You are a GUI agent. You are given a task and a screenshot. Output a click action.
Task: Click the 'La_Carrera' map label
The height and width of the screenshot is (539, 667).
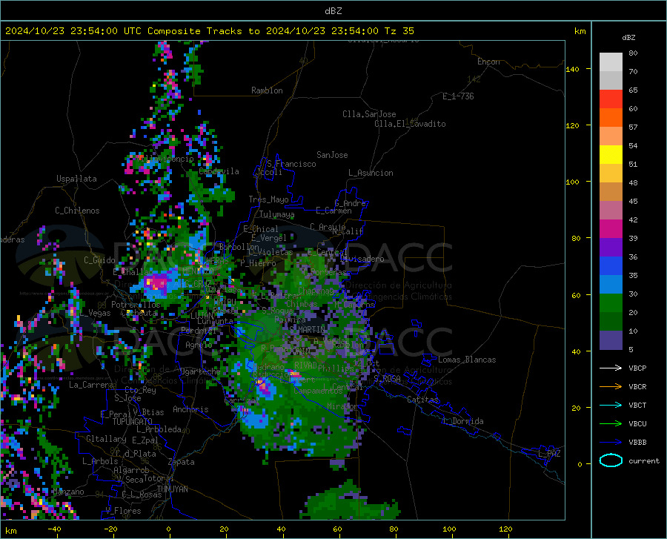[x=91, y=385]
